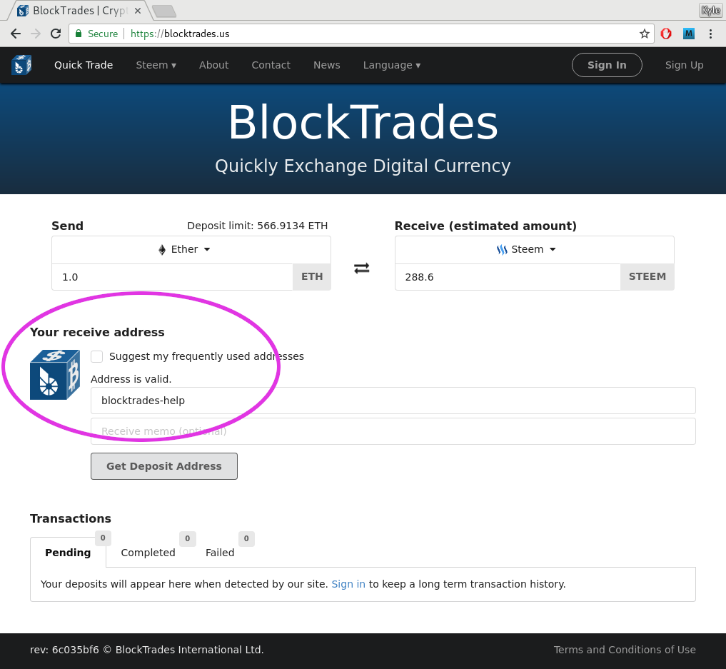726x669 pixels.
Task: Click the large BitShares cube image
Action: click(x=55, y=375)
